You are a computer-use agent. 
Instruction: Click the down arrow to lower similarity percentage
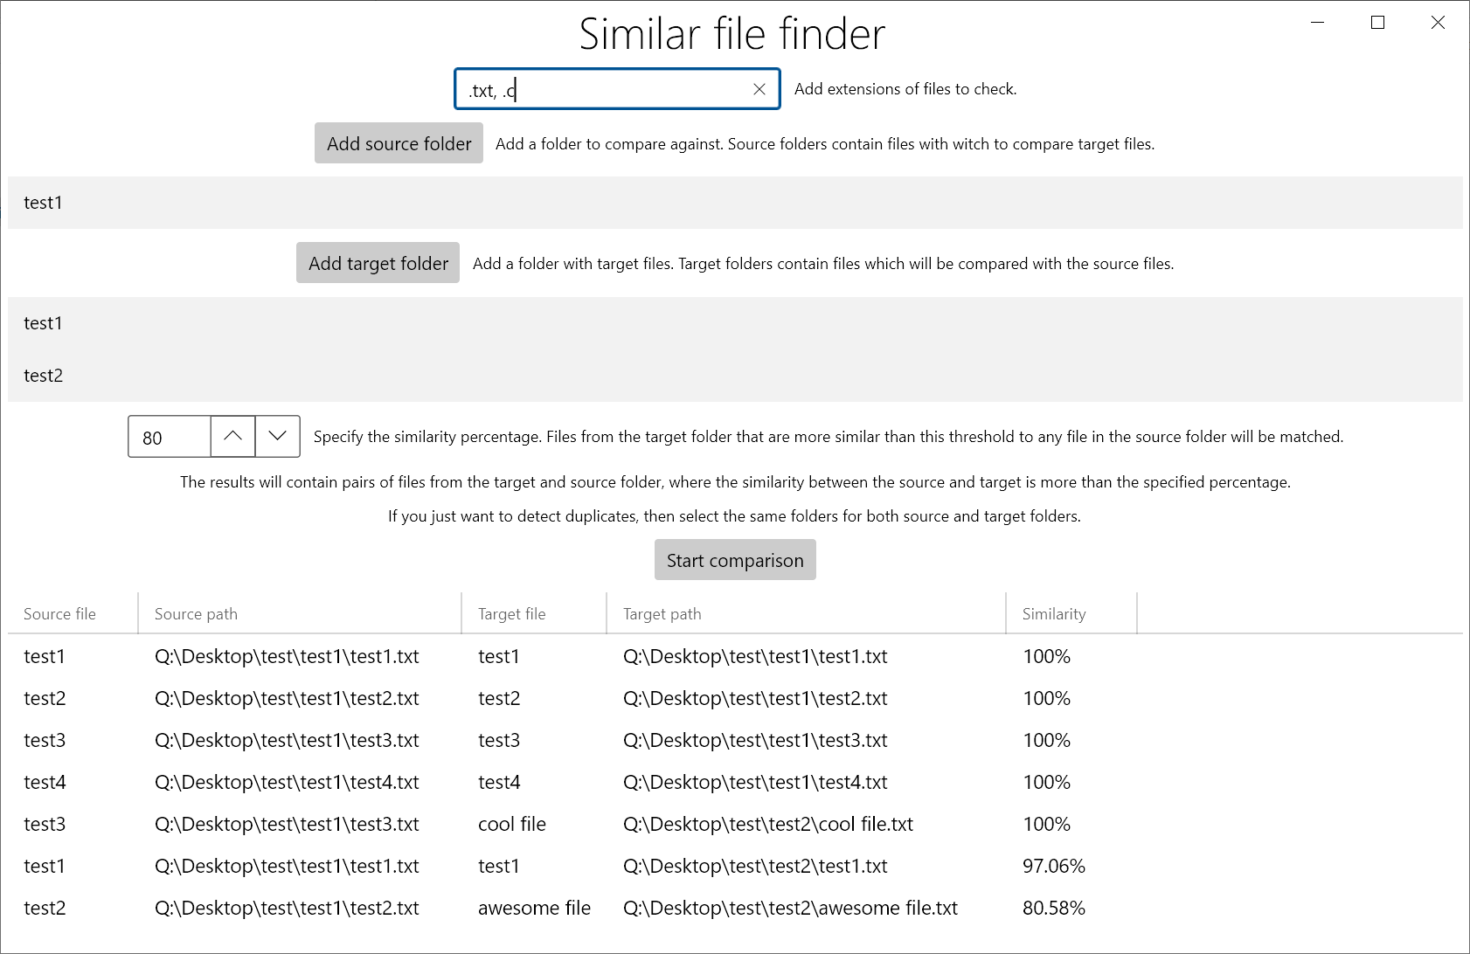276,436
